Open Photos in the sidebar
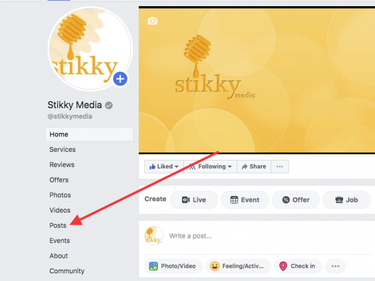Screen dimensions: 375x281 tap(60, 195)
